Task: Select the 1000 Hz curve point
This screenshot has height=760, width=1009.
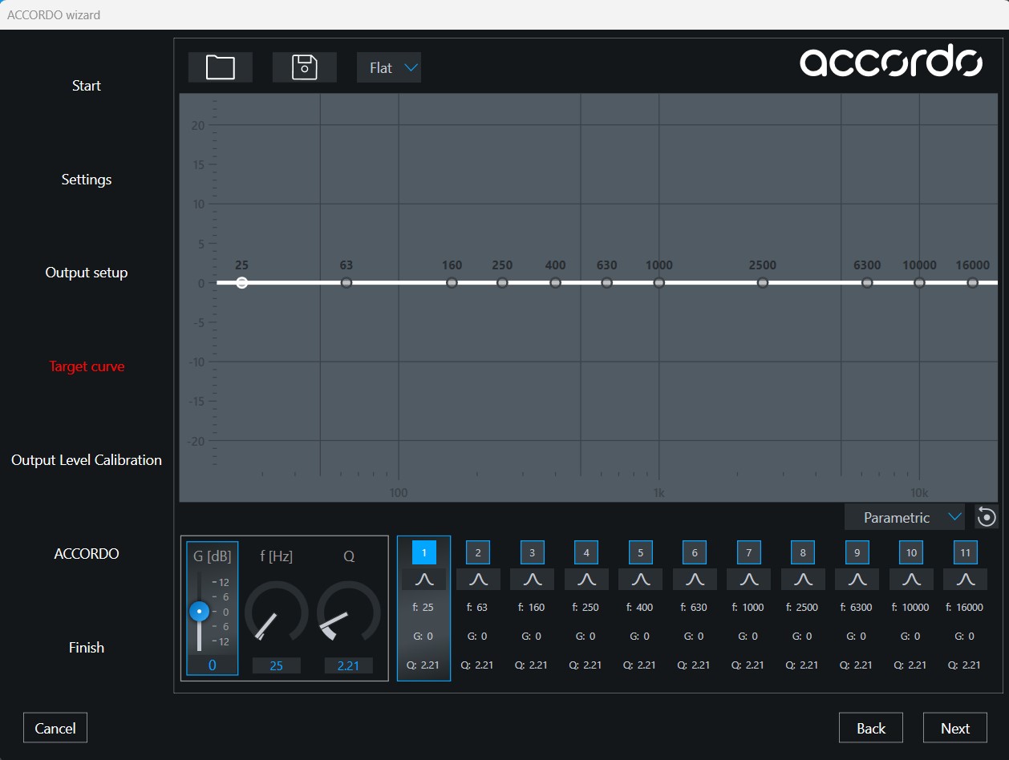Action: (x=659, y=282)
